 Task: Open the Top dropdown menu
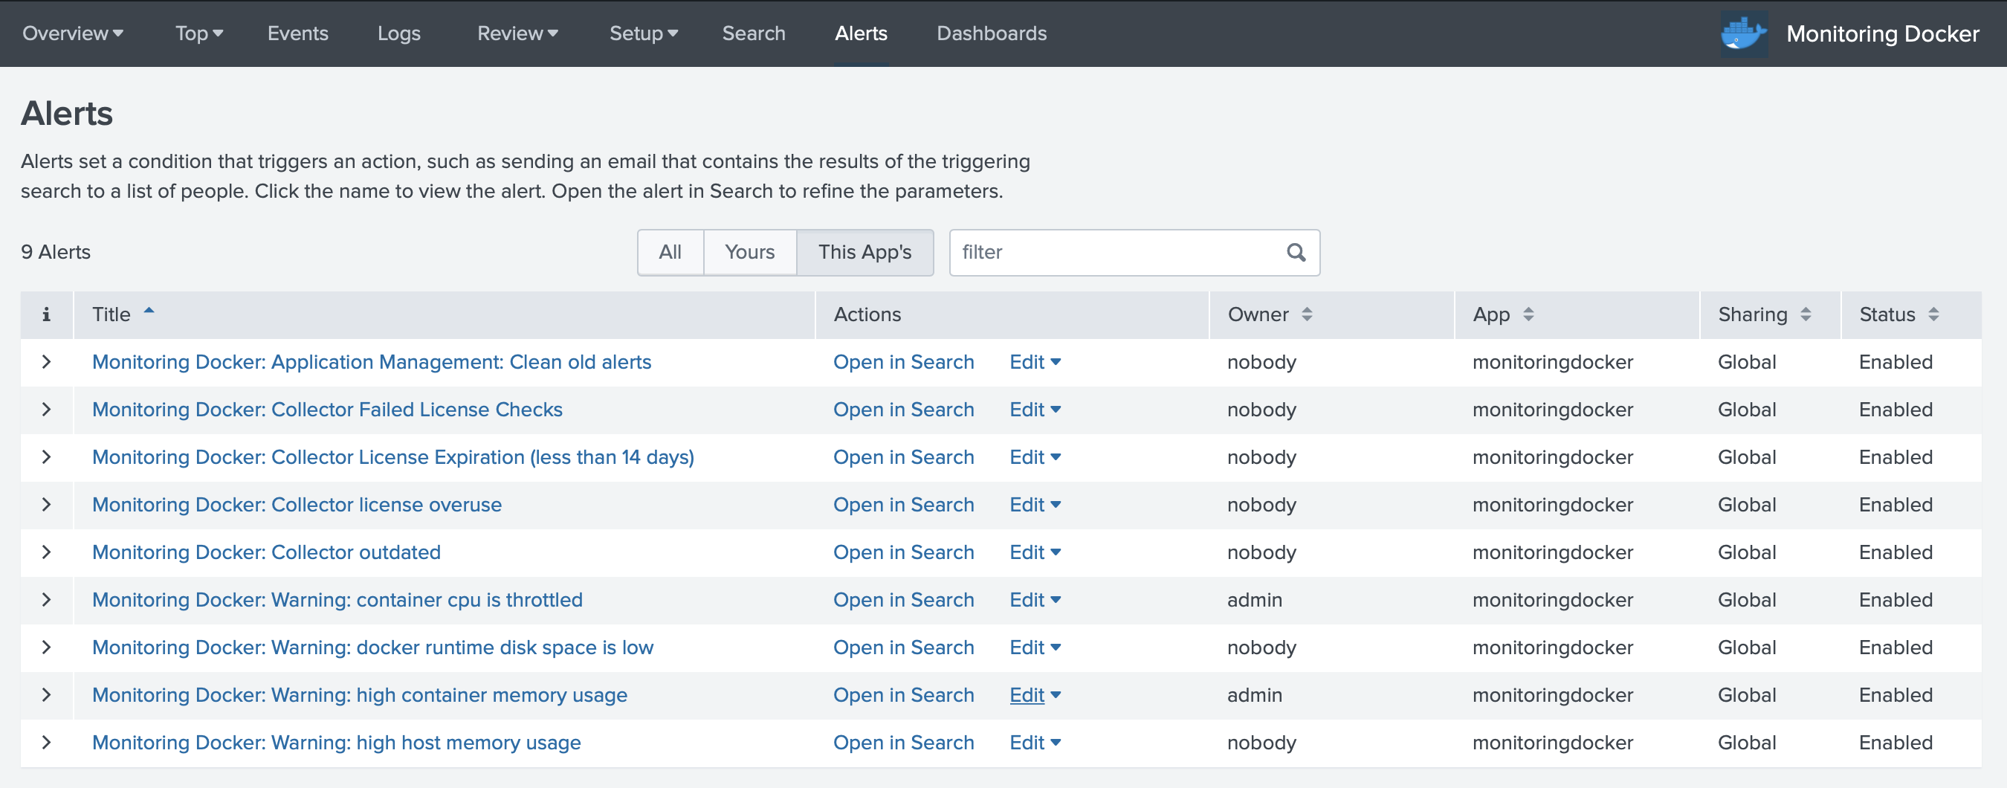[198, 33]
